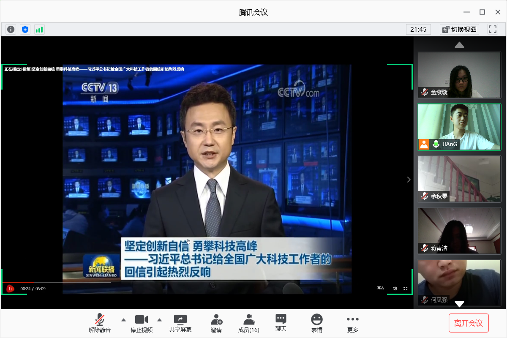This screenshot has width=507, height=338.
Task: Open video options arrow beside 停止视频
Action: click(x=160, y=319)
